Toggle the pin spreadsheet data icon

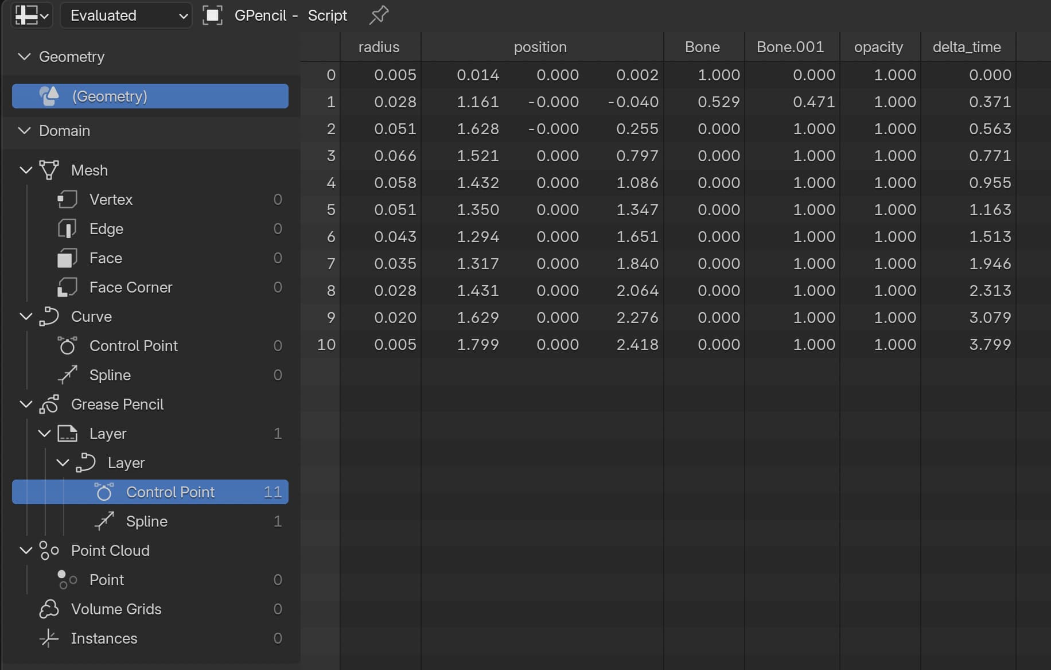(x=379, y=15)
